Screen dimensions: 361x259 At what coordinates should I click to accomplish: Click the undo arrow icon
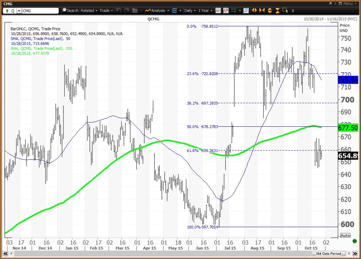tap(118, 11)
